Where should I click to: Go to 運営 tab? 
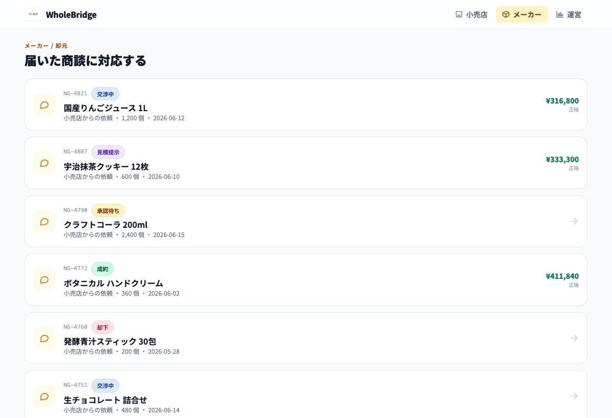tap(569, 14)
